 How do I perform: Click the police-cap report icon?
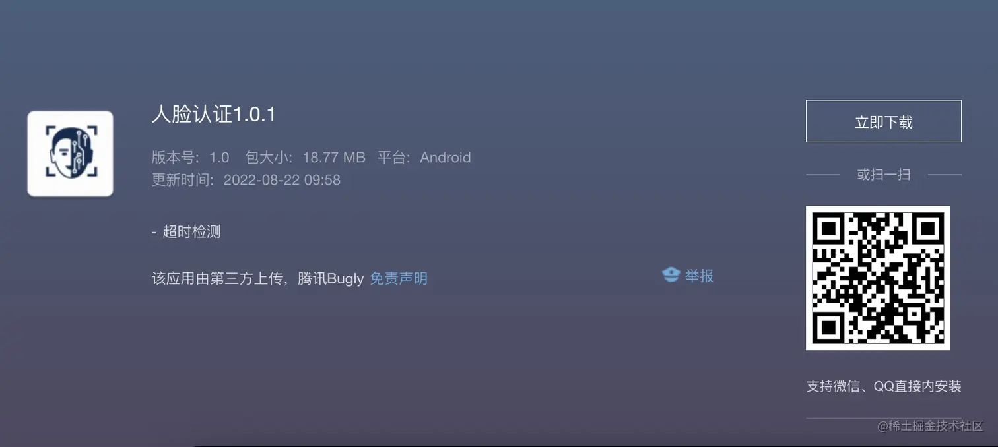tap(671, 275)
